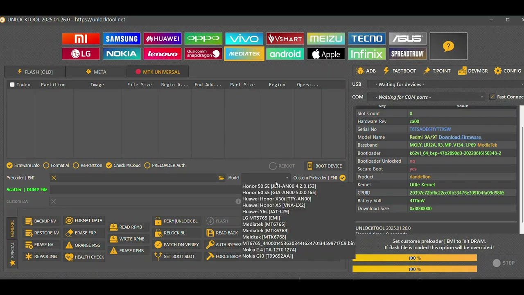This screenshot has width=524, height=295.
Task: Click the lower 100% progress bar
Action: 415,269
